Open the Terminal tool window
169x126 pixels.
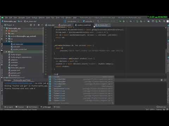click(x=20, y=107)
